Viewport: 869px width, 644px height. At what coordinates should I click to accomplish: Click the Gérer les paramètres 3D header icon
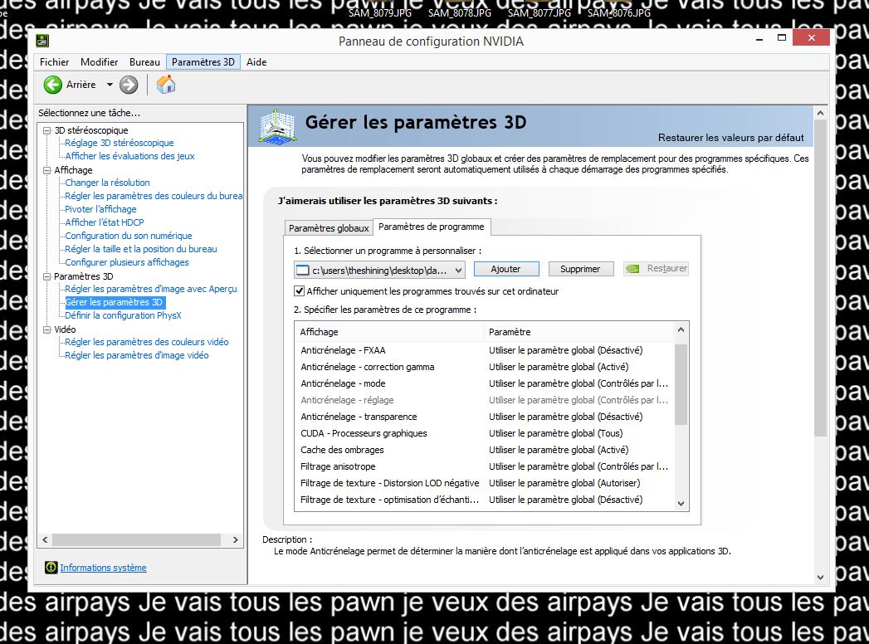tap(277, 126)
